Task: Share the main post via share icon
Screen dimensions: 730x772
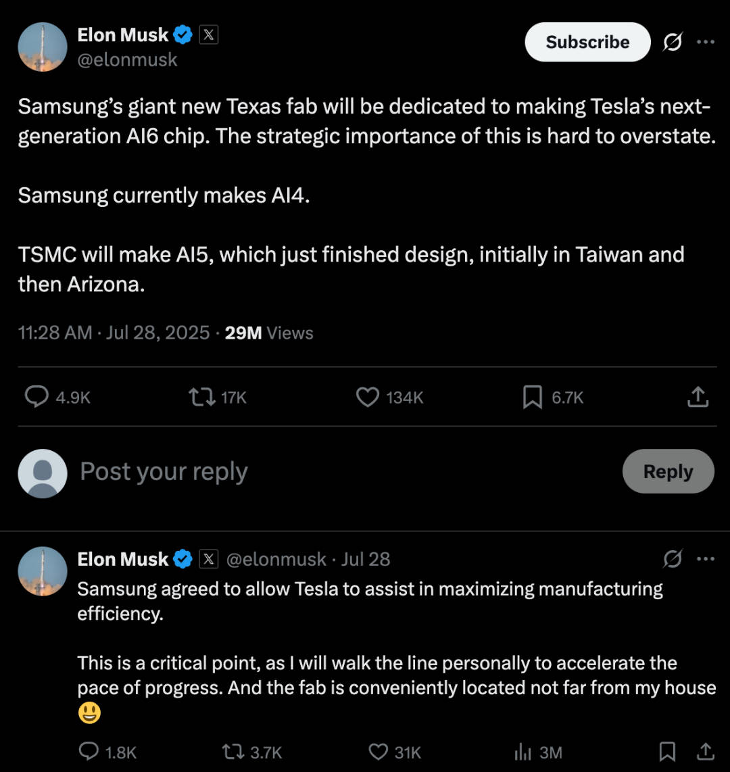Action: tap(698, 397)
